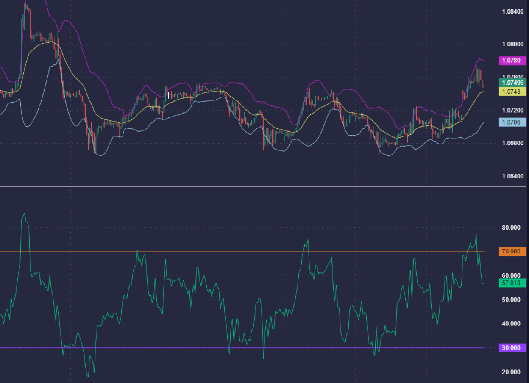Click the 1.07200 price axis tick

coord(512,110)
